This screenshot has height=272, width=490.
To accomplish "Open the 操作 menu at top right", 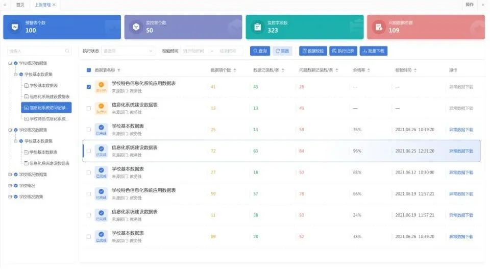I will tap(470, 5).
